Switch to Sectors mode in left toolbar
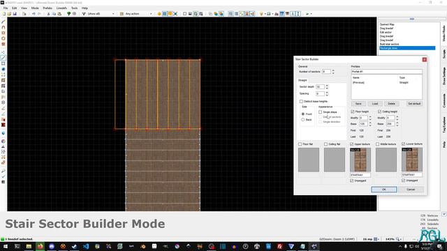Screen dimensions: 447x251 tap(3, 63)
